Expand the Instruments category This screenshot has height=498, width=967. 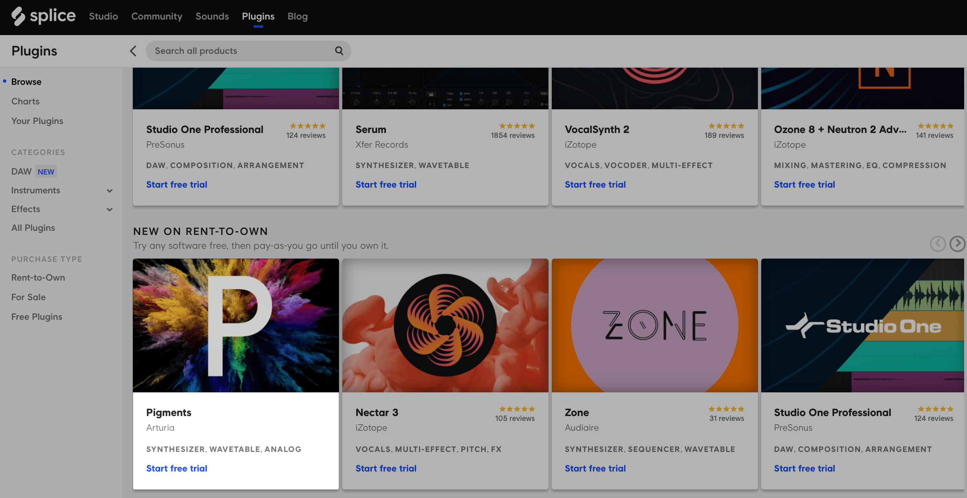pyautogui.click(x=110, y=190)
